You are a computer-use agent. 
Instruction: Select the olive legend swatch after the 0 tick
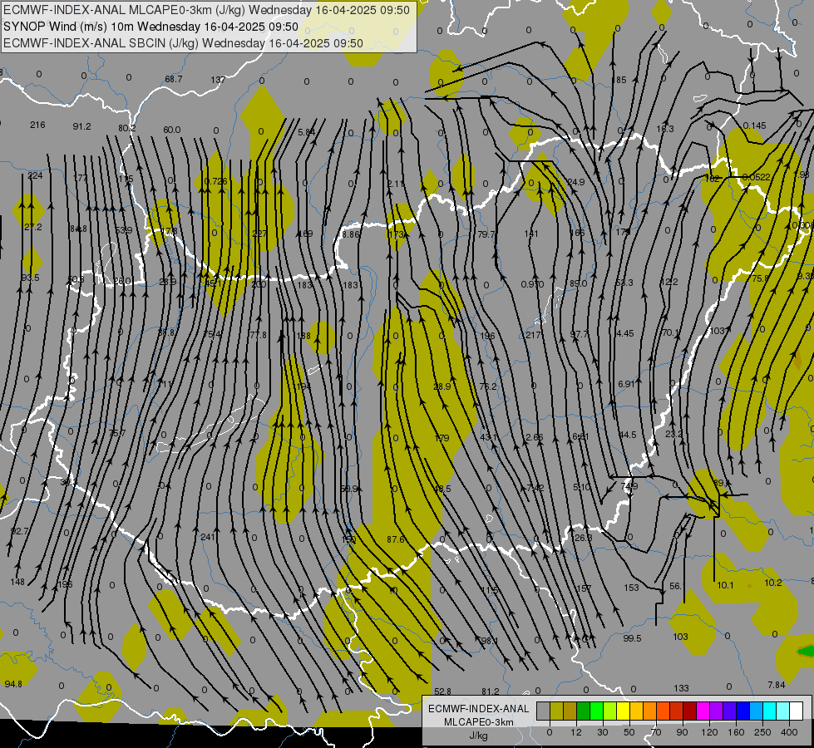coord(556,711)
